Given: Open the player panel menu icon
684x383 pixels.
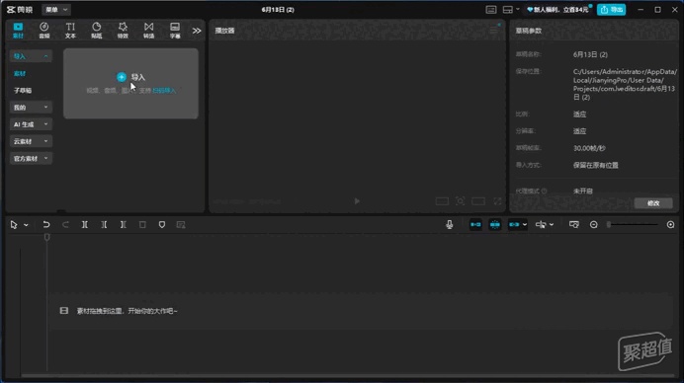Looking at the screenshot, I should (494, 31).
